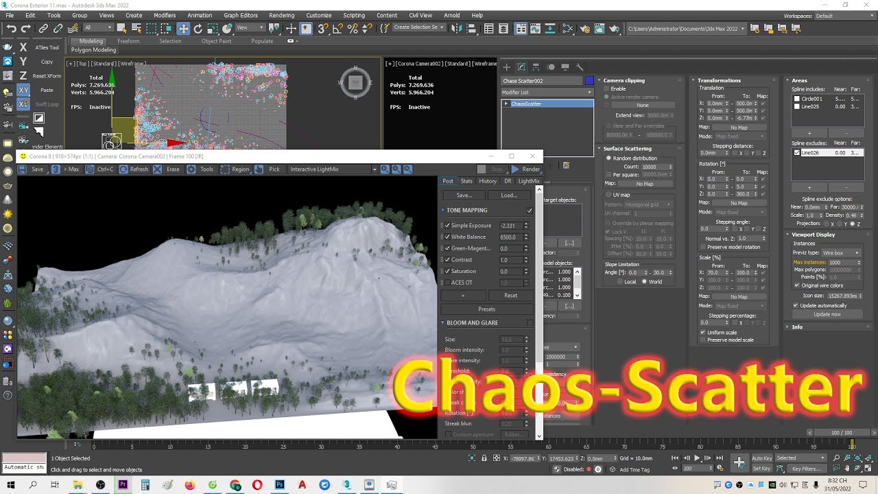
Task: Click the Redo arrow in main toolbar
Action: pos(26,29)
